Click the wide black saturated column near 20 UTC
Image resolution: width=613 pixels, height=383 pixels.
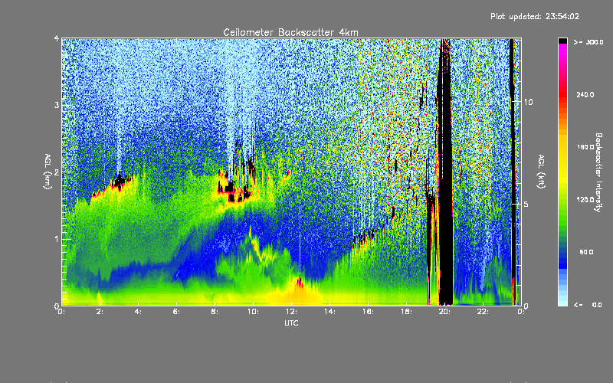(x=444, y=172)
